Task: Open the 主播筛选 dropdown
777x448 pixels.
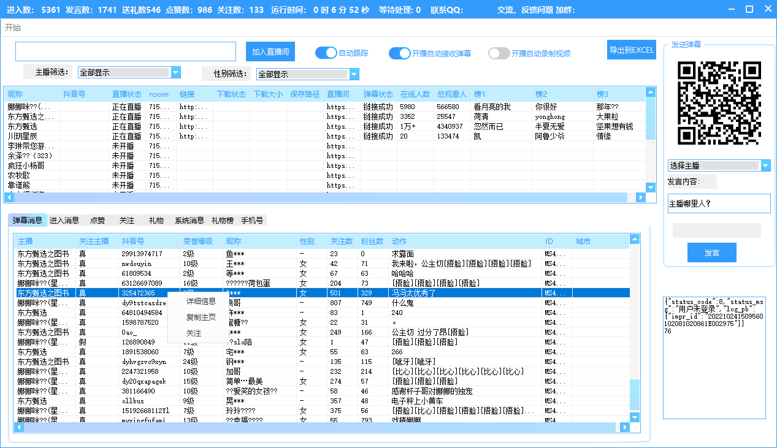Action: coord(175,72)
